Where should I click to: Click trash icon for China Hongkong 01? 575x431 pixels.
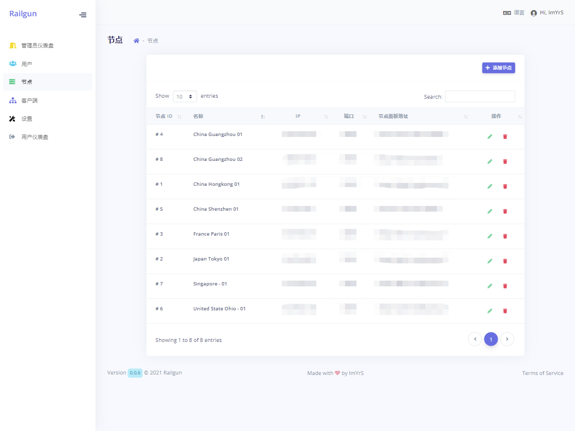tap(505, 186)
